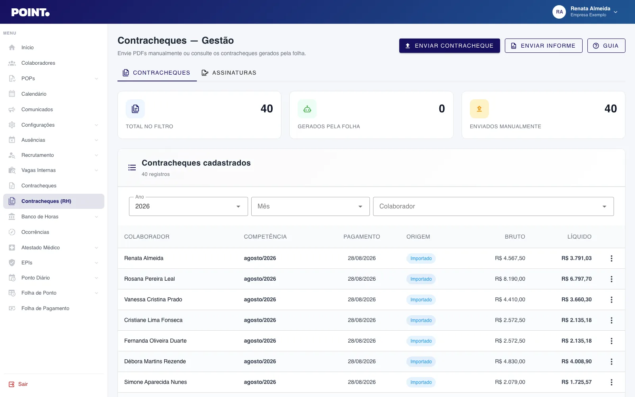This screenshot has width=635, height=397.
Task: Expand the Ausências submenu chevron
Action: (96, 140)
